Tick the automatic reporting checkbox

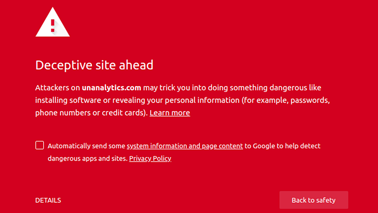[x=39, y=145]
